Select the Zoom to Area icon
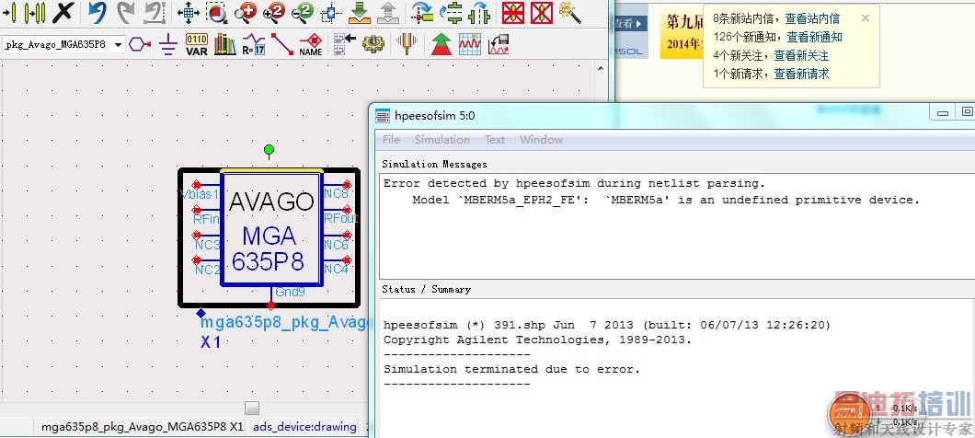The width and height of the screenshot is (975, 438). 216,13
